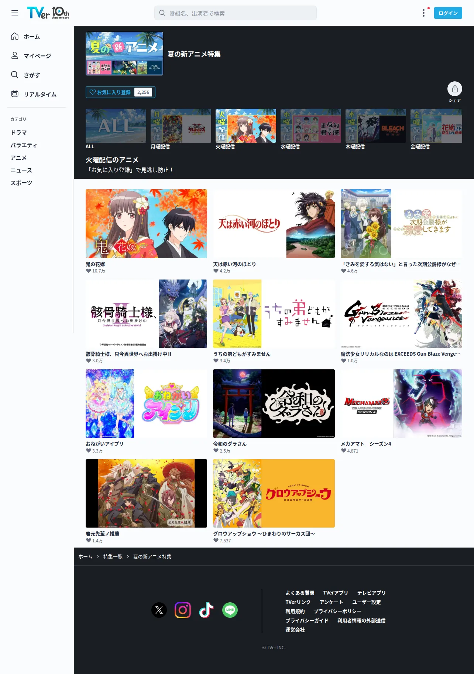The width and height of the screenshot is (474, 674).
Task: Click the heart icon under 岩元先輩ノ推薦
Action: 89,541
